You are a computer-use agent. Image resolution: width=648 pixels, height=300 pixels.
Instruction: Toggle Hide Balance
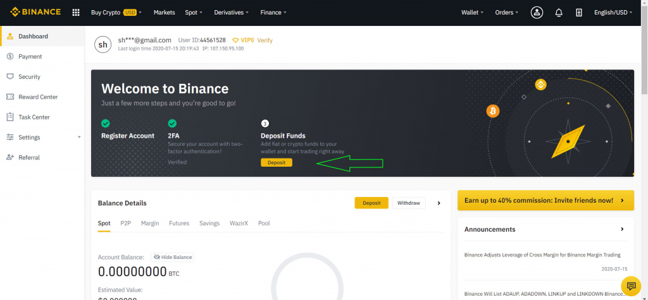pos(172,257)
